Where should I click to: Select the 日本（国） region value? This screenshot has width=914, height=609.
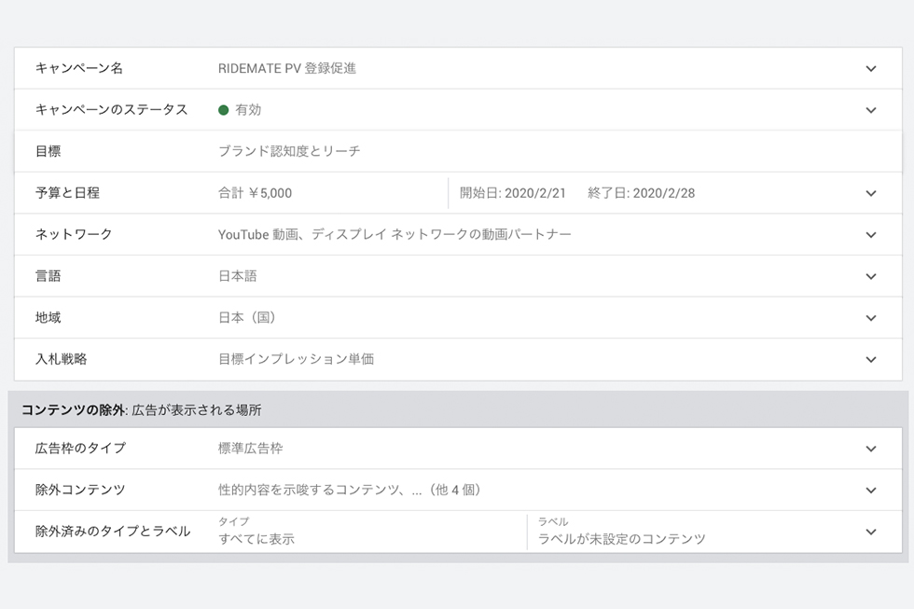(x=246, y=318)
